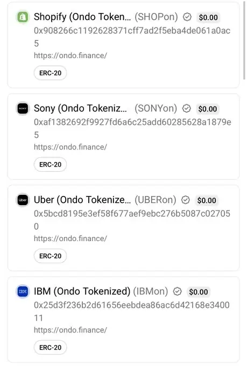The height and width of the screenshot is (366, 247).
Task: Select the ERC-20 tag on Uber card
Action: [50, 256]
